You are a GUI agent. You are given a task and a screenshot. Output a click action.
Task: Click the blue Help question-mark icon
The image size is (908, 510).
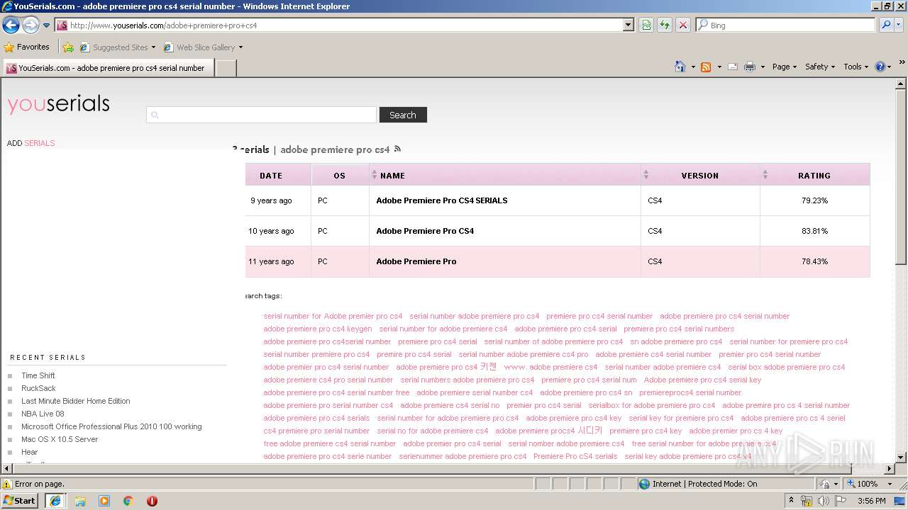pos(880,67)
